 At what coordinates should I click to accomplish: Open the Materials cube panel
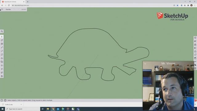[195, 48]
